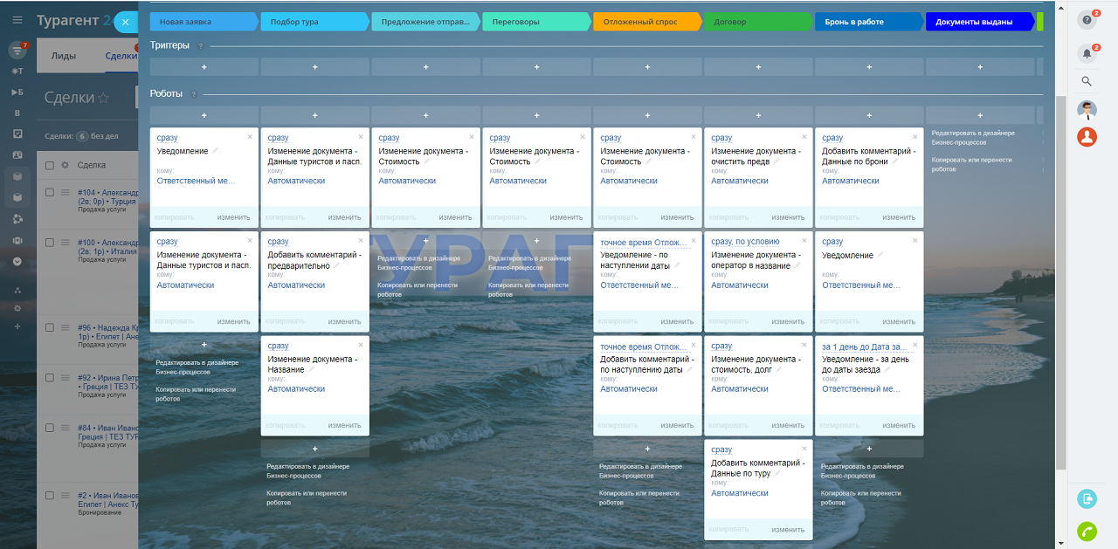Change run time "сразу" of Уведомление robot

(x=167, y=138)
